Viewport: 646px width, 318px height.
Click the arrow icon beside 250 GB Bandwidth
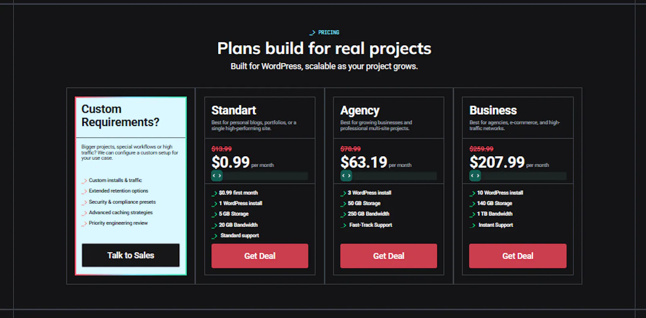(343, 214)
